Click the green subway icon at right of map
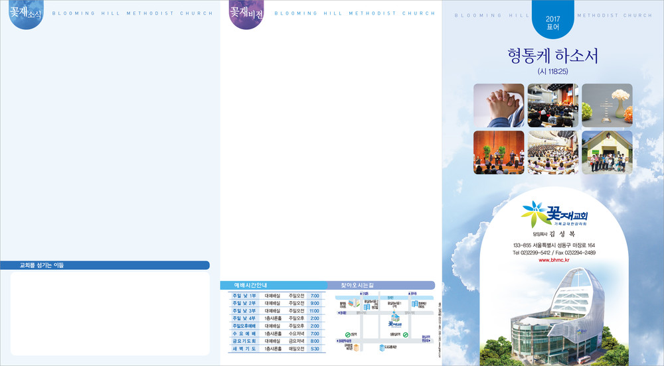Image resolution: width=664 pixels, height=366 pixels. pyautogui.click(x=405, y=335)
